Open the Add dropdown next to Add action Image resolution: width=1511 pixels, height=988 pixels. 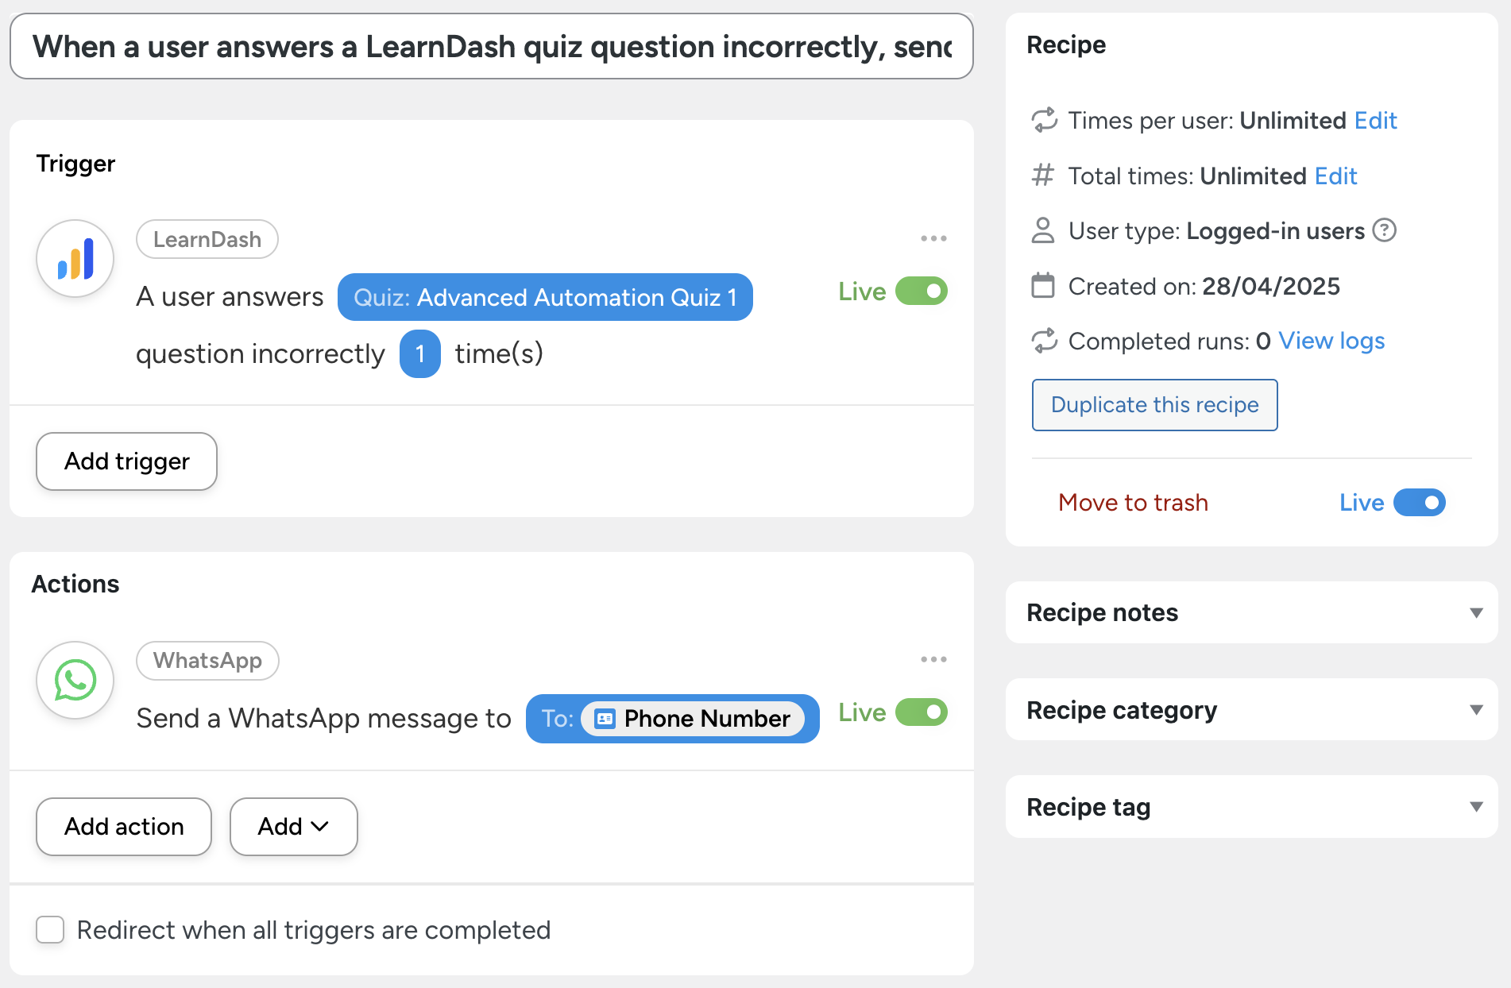point(293,827)
